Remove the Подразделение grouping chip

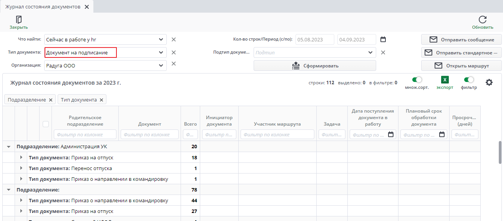[50, 100]
